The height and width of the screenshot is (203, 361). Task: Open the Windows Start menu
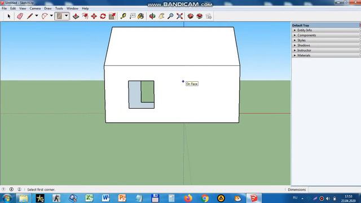click(x=7, y=198)
